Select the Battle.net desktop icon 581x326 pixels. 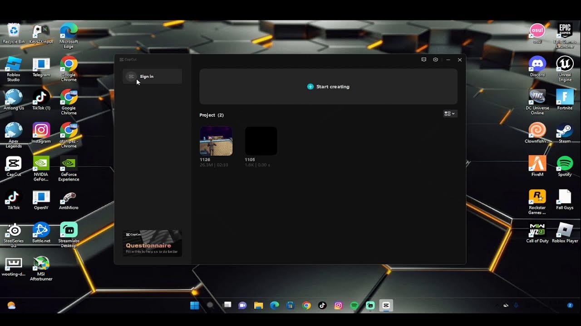(41, 233)
